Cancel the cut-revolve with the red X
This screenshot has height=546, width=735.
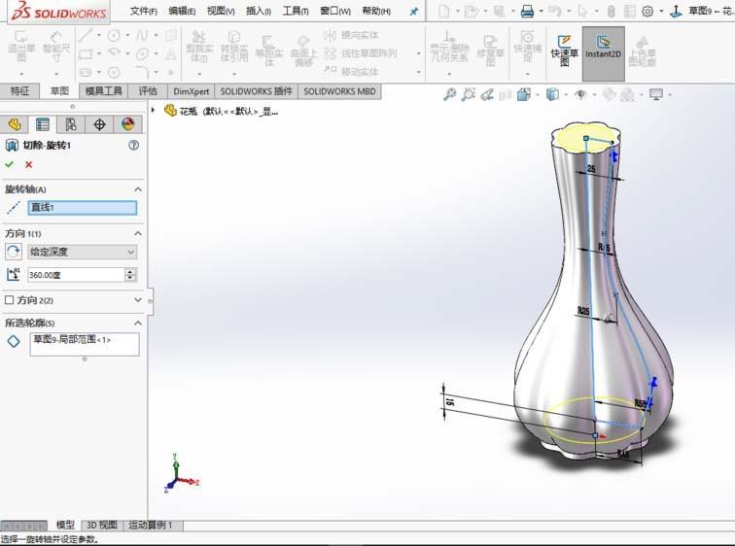click(x=28, y=164)
